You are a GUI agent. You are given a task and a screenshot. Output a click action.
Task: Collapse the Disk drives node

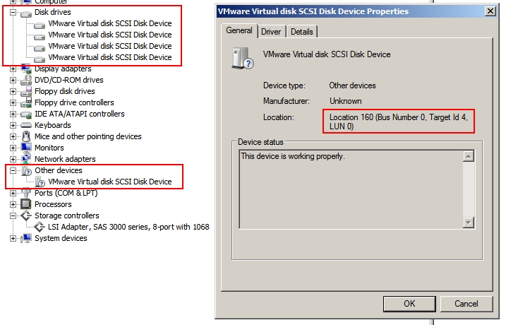[x=13, y=12]
